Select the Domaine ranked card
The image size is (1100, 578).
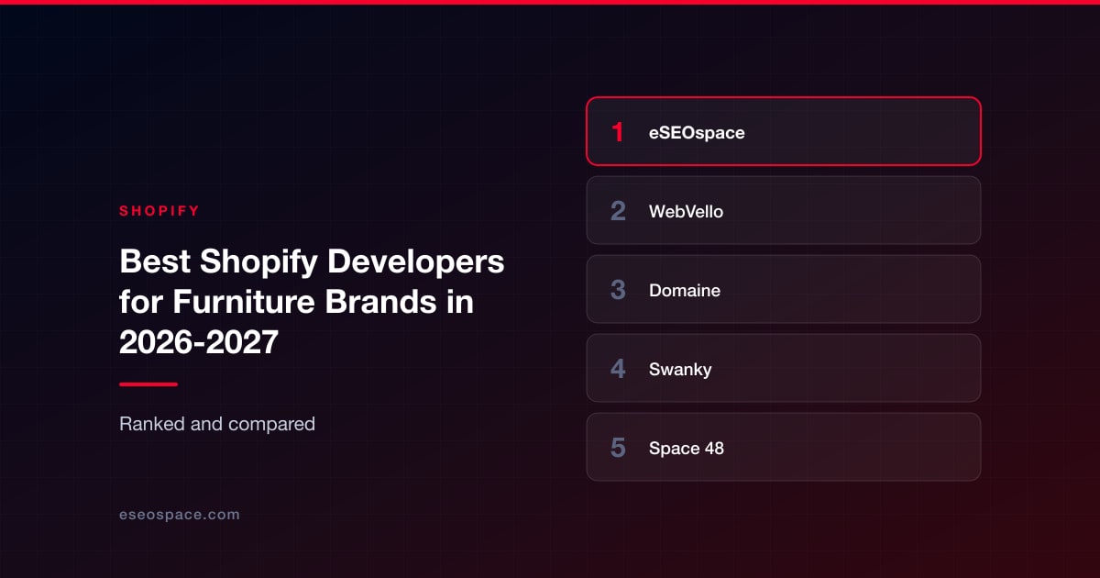784,289
